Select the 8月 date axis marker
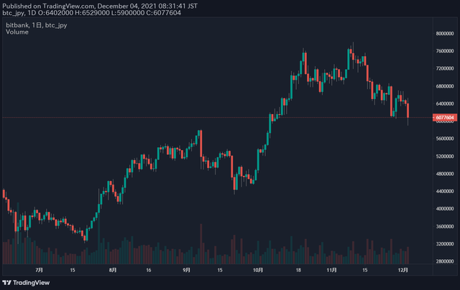Viewport: 460px width, 290px height. point(113,270)
